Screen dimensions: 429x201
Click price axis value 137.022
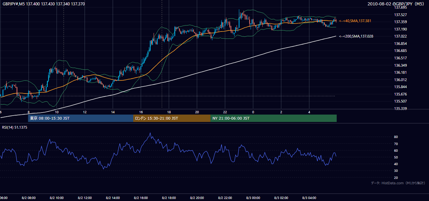click(400, 36)
